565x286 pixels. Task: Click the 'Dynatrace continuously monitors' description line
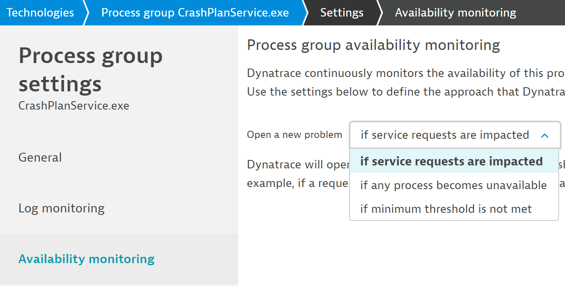(405, 73)
